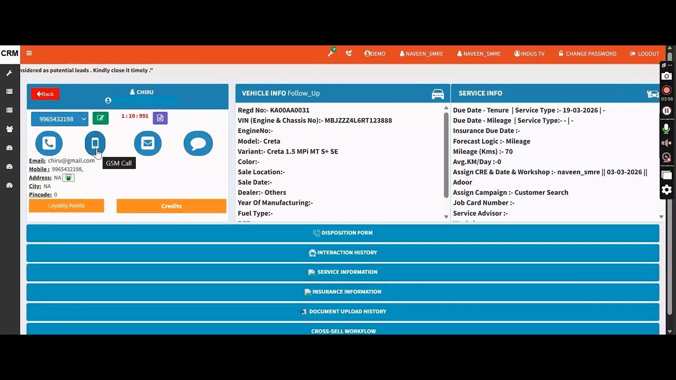
Task: Click the Model Creta text
Action: (x=259, y=141)
